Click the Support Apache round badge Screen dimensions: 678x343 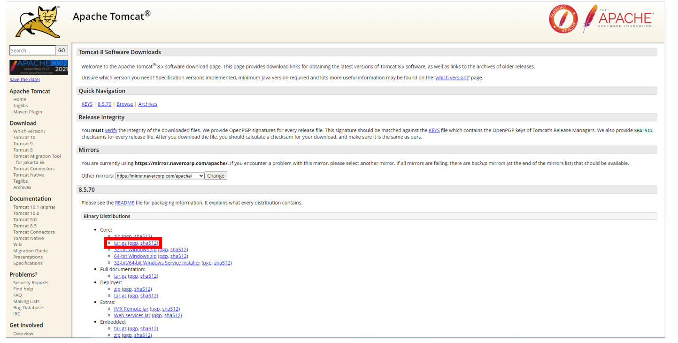[x=563, y=19]
